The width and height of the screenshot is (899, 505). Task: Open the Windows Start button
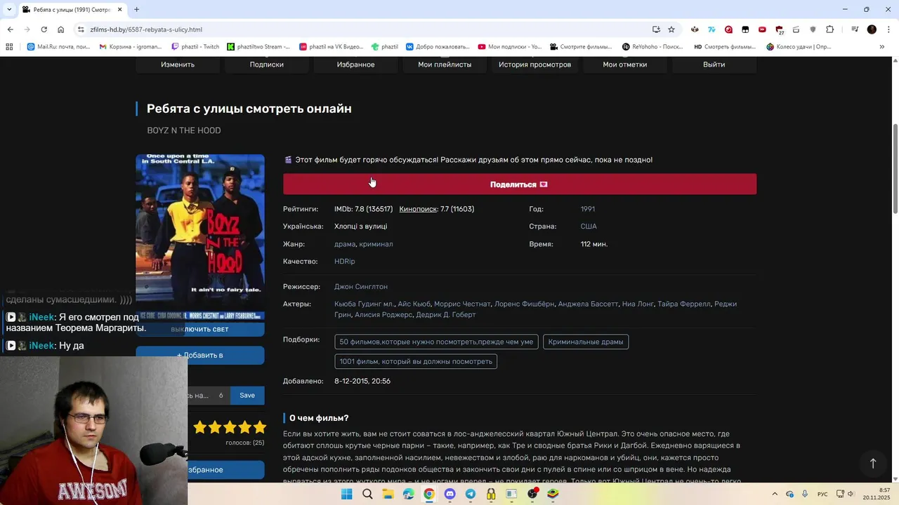[x=347, y=494]
